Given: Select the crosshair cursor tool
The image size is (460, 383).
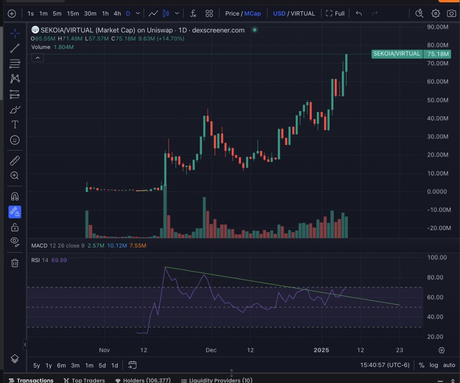Looking at the screenshot, I should [15, 33].
